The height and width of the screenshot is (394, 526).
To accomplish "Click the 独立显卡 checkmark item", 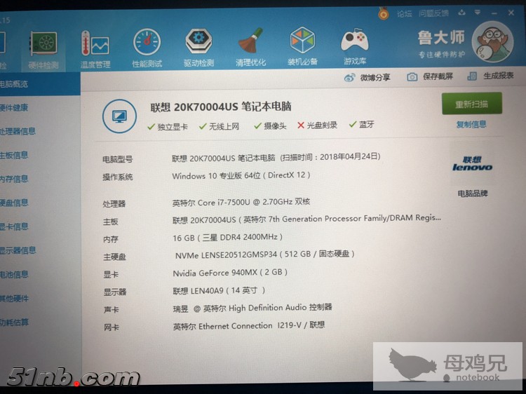I will pyautogui.click(x=168, y=127).
